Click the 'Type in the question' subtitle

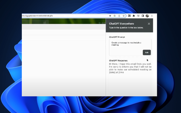tap(126, 28)
